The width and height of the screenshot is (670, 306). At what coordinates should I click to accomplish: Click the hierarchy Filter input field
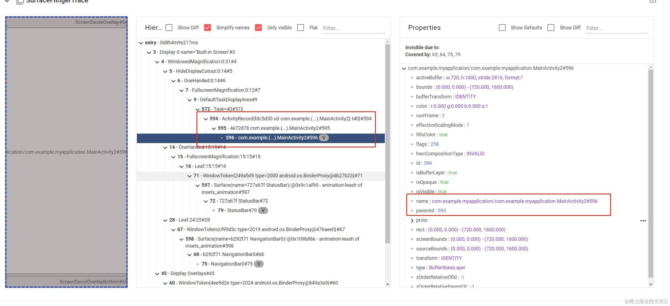[354, 28]
